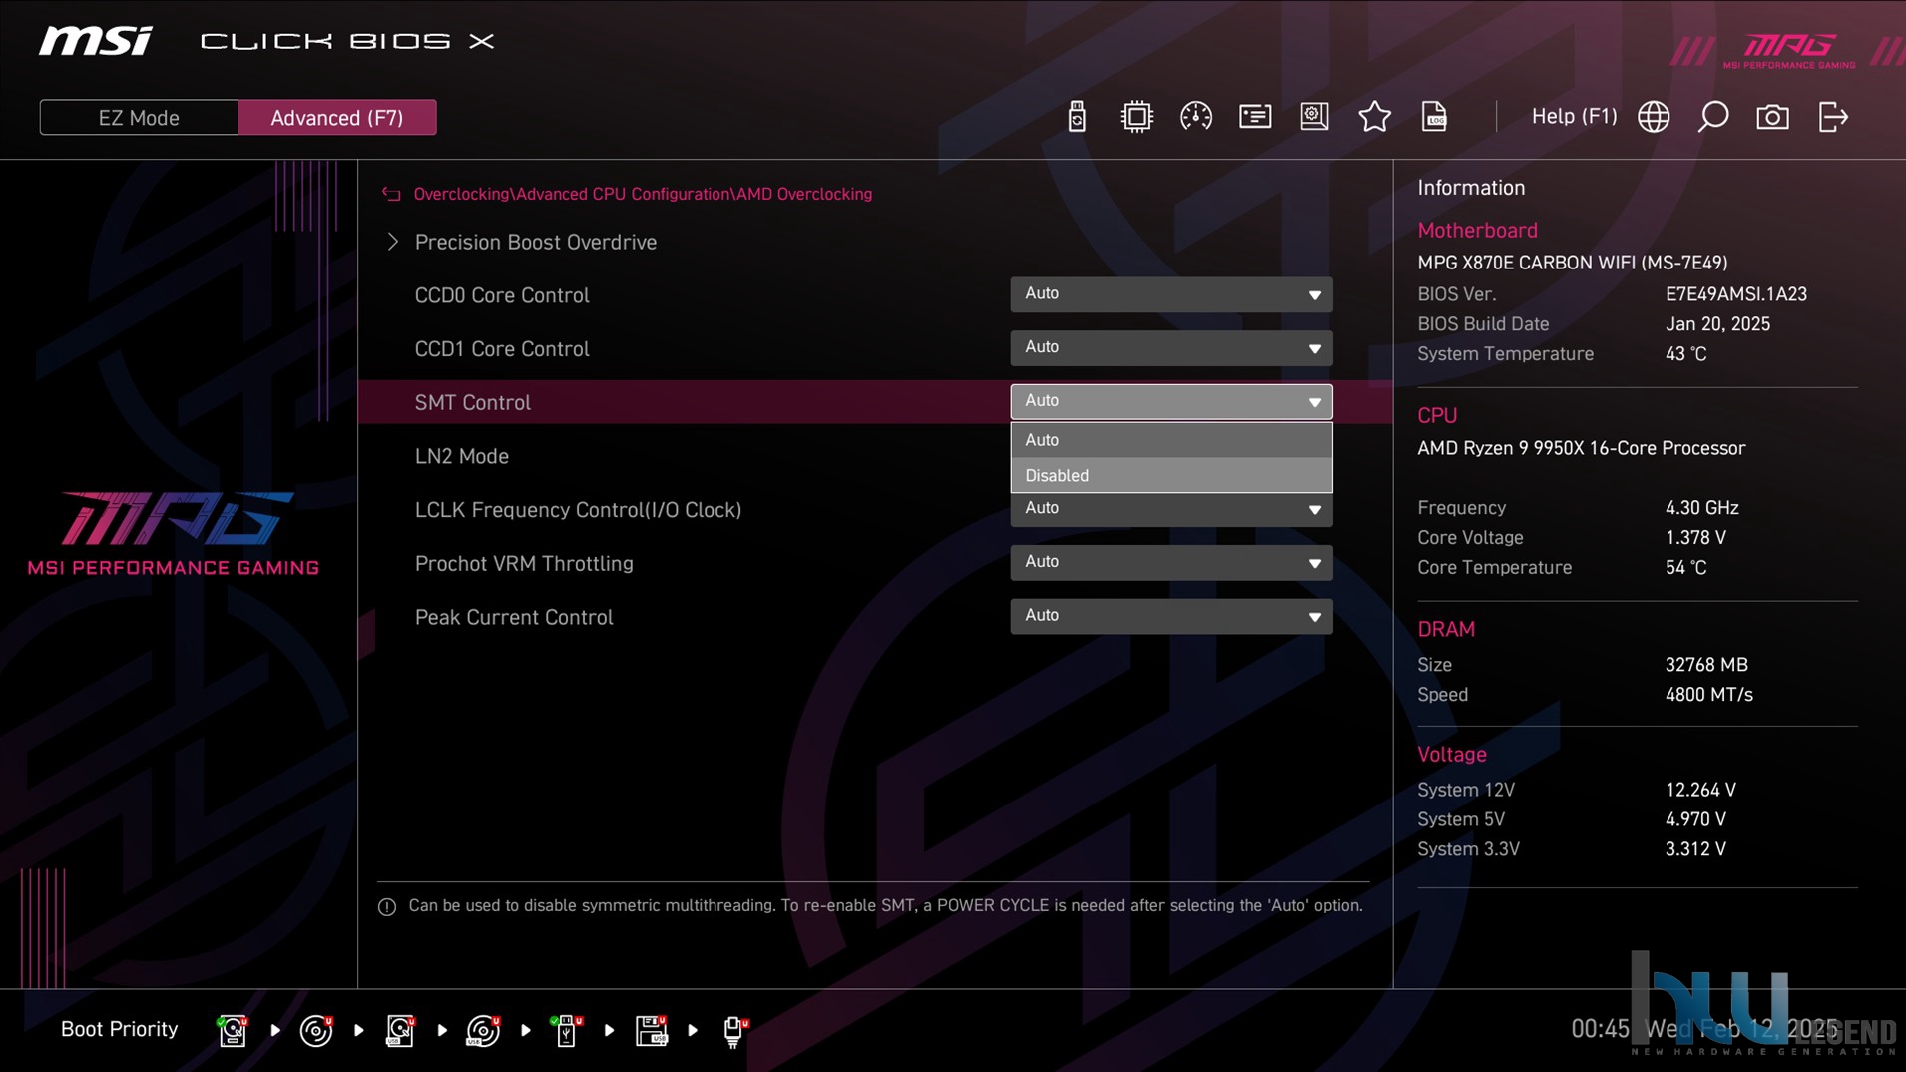
Task: Open the change LOG file icon
Action: tap(1434, 117)
